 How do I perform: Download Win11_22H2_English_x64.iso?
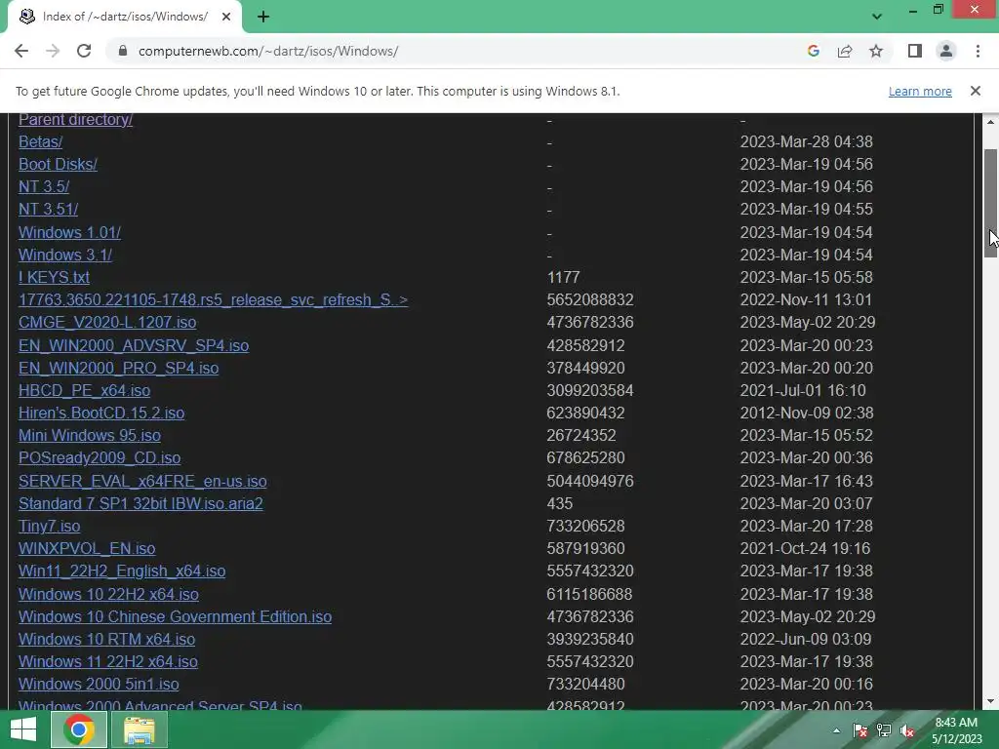coord(122,571)
